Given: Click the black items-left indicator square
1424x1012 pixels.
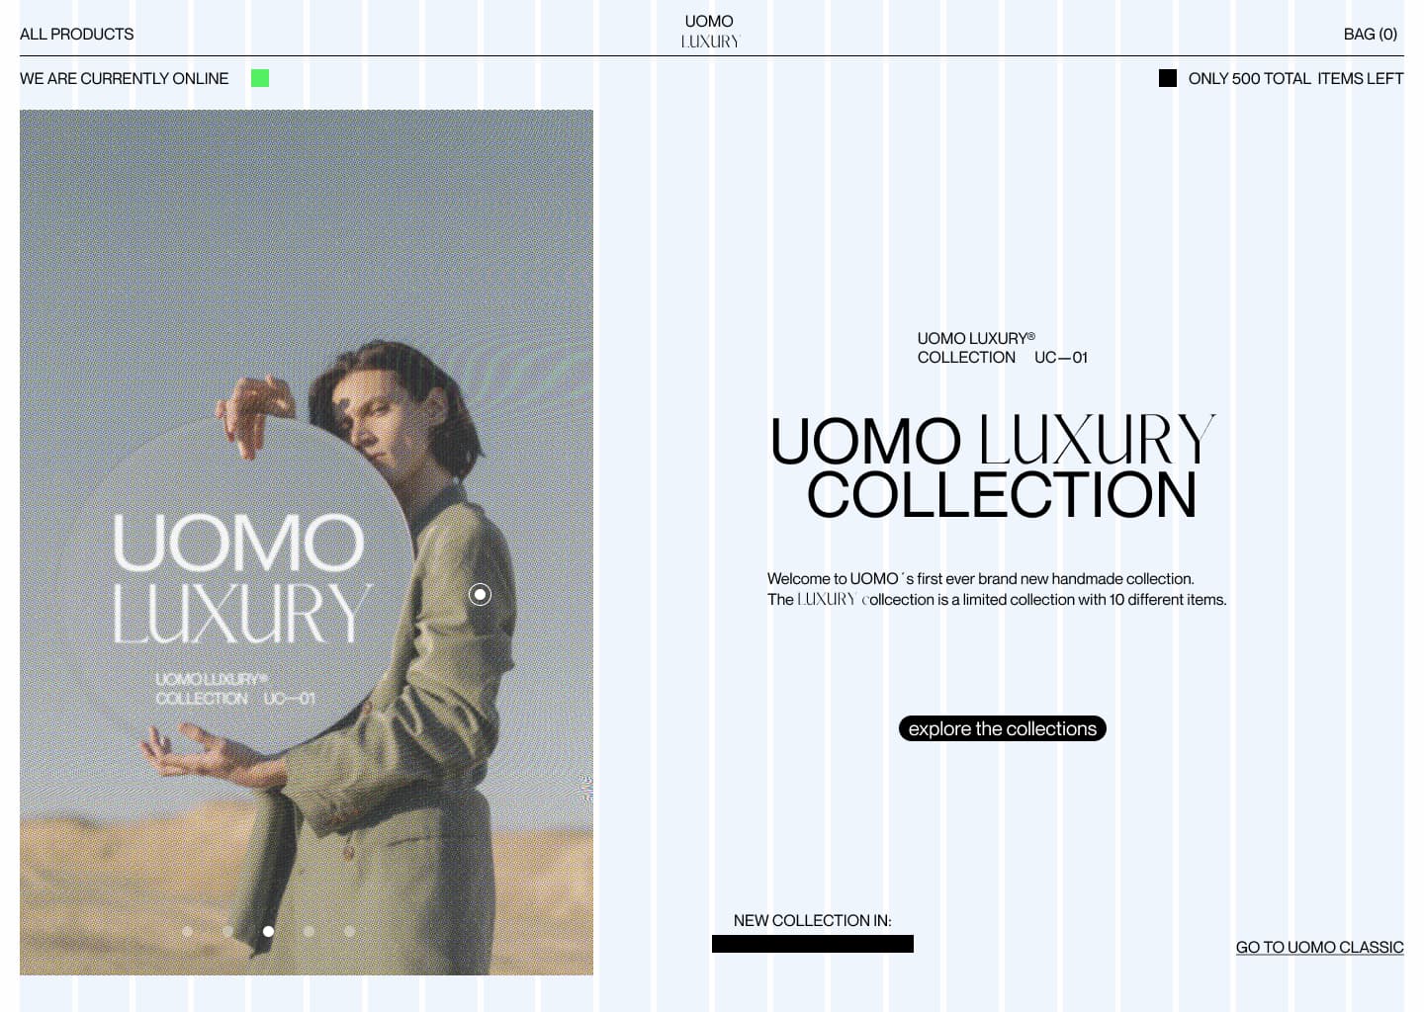Looking at the screenshot, I should (1168, 78).
